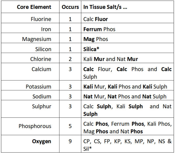Click the Core Element column header
This screenshot has width=175, height=153.
(x=34, y=7)
